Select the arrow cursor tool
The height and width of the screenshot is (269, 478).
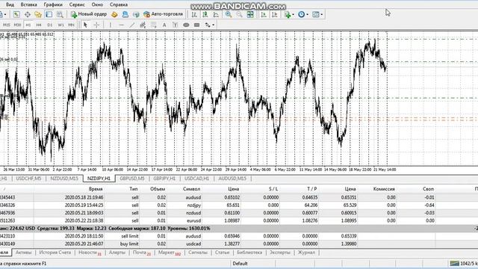[85, 25]
